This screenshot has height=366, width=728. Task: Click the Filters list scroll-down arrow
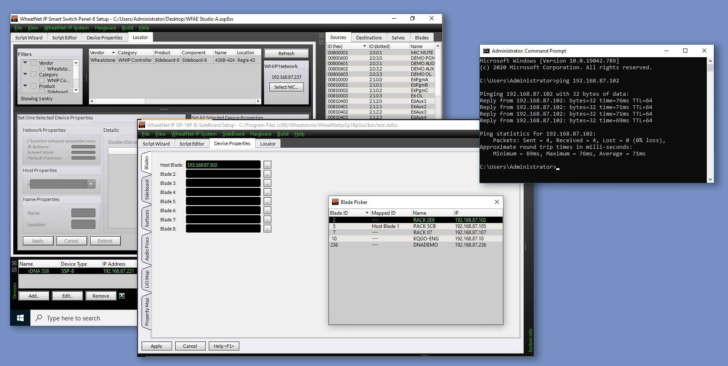[x=76, y=90]
